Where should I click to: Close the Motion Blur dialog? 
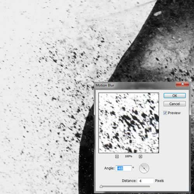[x=182, y=84]
